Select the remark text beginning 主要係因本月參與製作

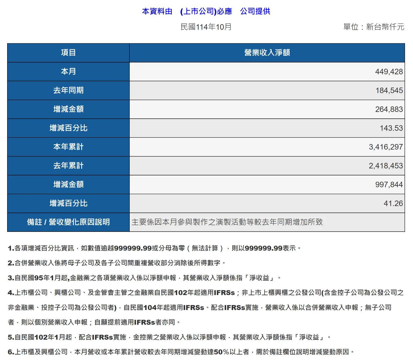click(x=227, y=222)
